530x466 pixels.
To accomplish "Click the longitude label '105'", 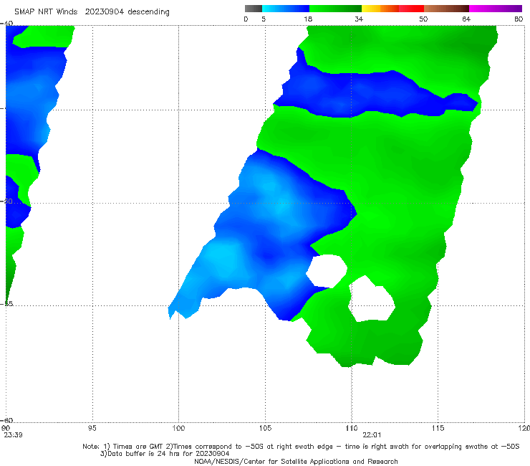I will coord(265,428).
